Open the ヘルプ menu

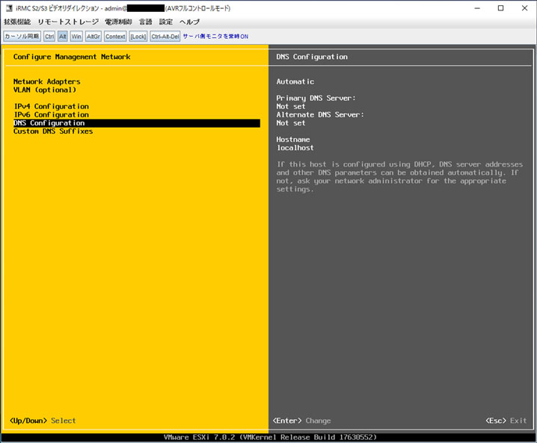click(x=189, y=22)
